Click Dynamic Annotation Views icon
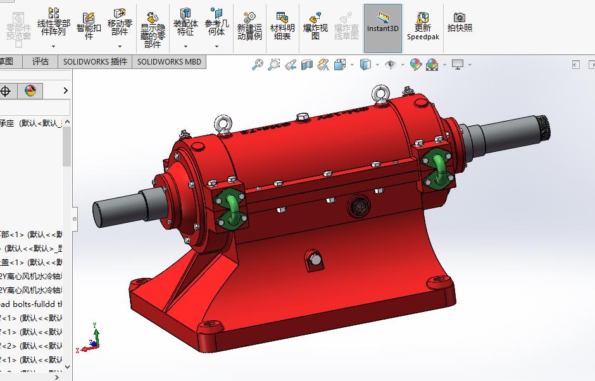 pyautogui.click(x=323, y=65)
